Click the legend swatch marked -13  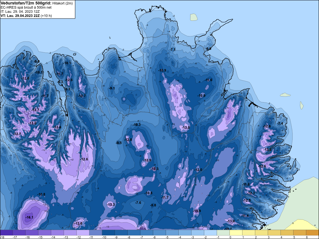click(x=70, y=233)
